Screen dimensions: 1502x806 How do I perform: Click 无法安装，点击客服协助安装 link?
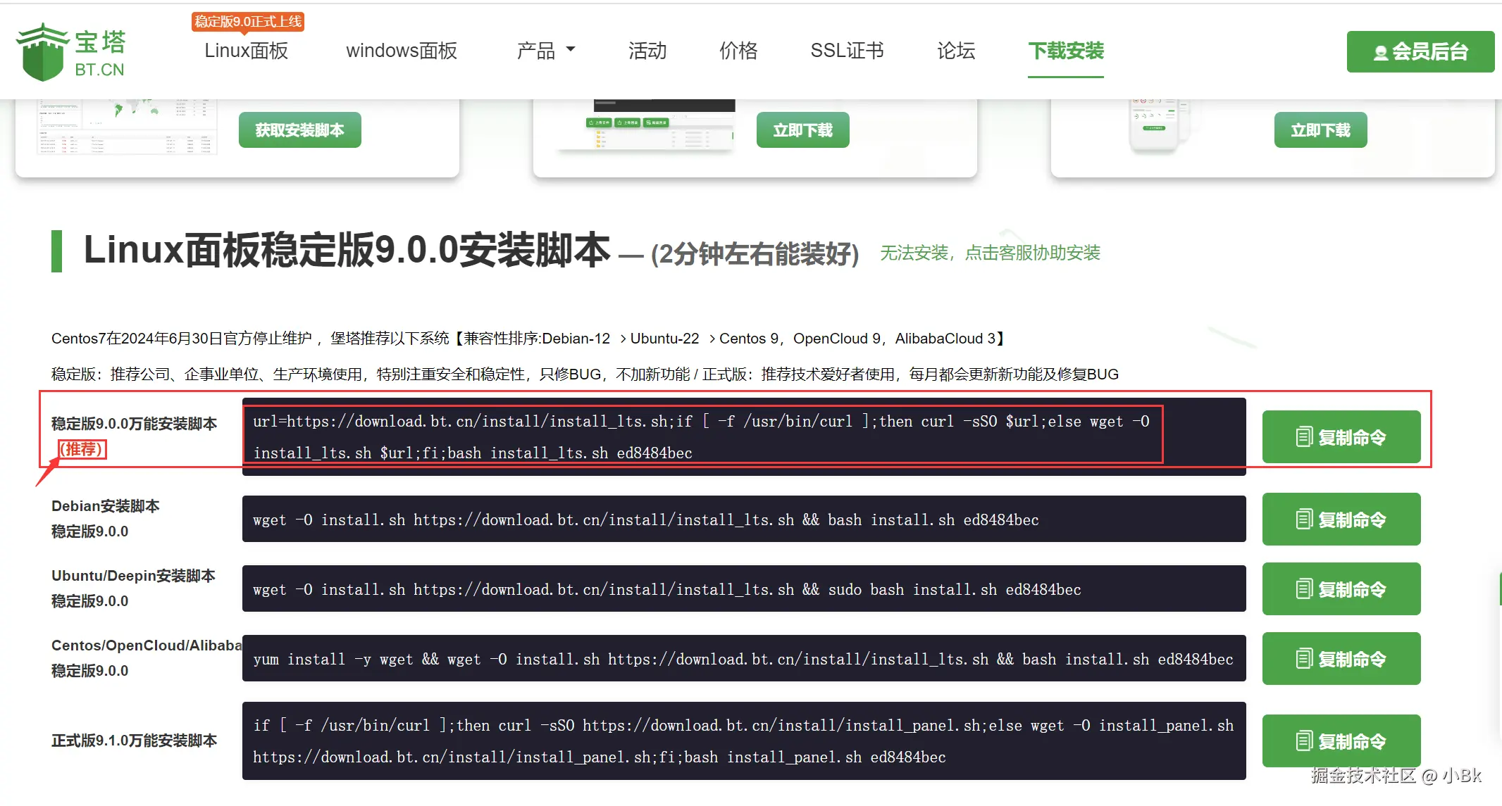tap(990, 253)
